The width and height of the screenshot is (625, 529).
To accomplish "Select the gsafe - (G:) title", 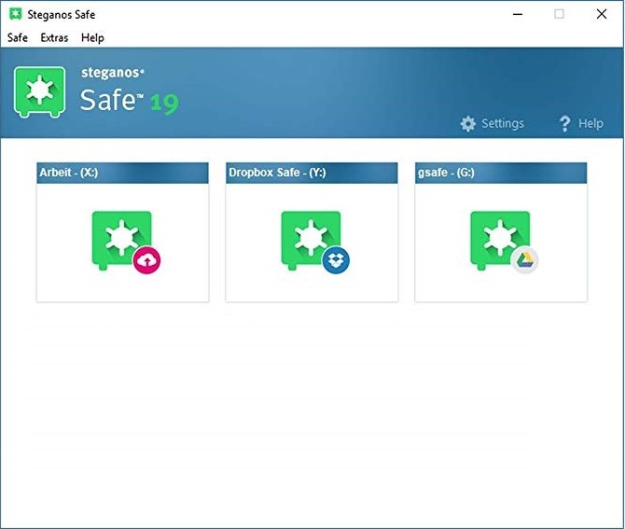I will pos(501,173).
